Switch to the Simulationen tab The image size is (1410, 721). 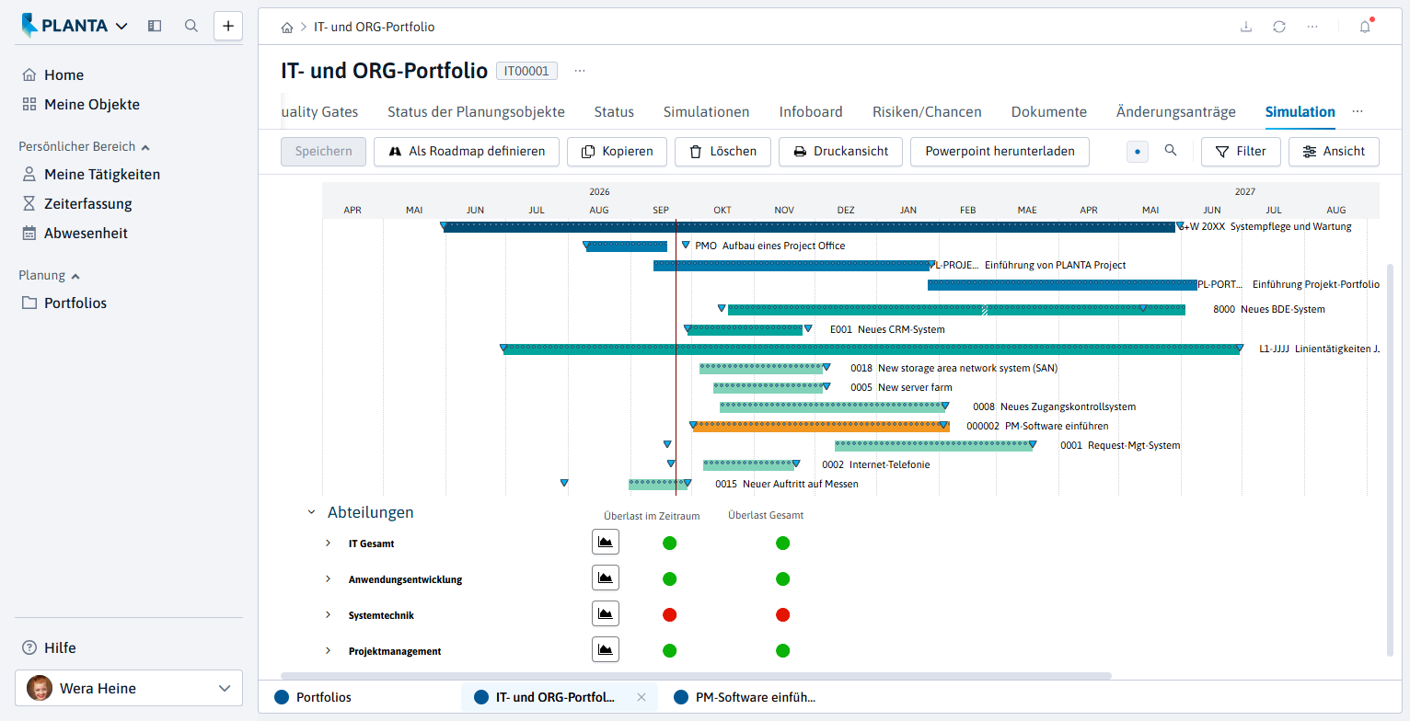(707, 112)
